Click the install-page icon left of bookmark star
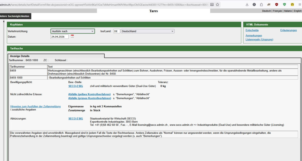Screen dimensions: 302x161 click(x=211, y=4)
